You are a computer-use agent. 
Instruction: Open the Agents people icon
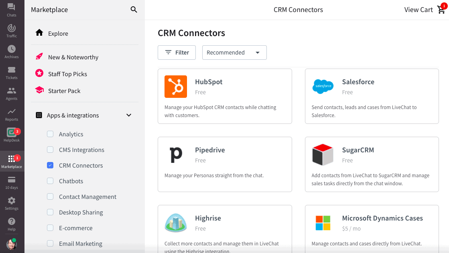(x=12, y=91)
